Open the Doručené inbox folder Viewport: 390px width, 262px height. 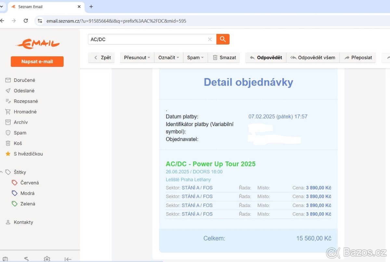pos(20,80)
